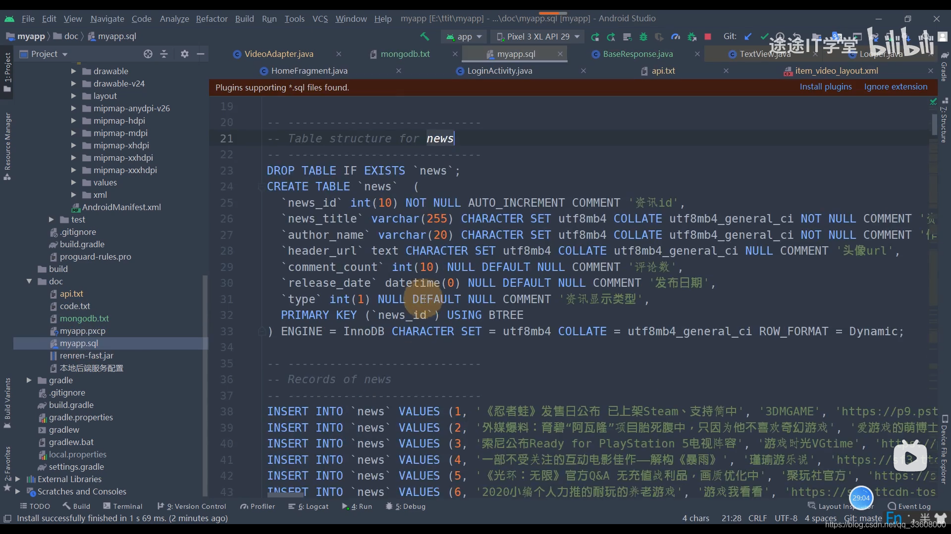Switch to the HomeFragment.java tab
This screenshot has height=534, width=951.
(309, 71)
